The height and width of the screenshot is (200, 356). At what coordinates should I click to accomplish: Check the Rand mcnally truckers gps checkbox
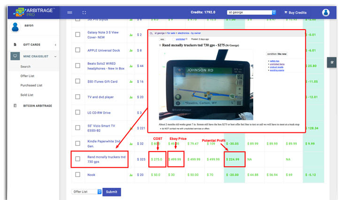click(x=77, y=159)
